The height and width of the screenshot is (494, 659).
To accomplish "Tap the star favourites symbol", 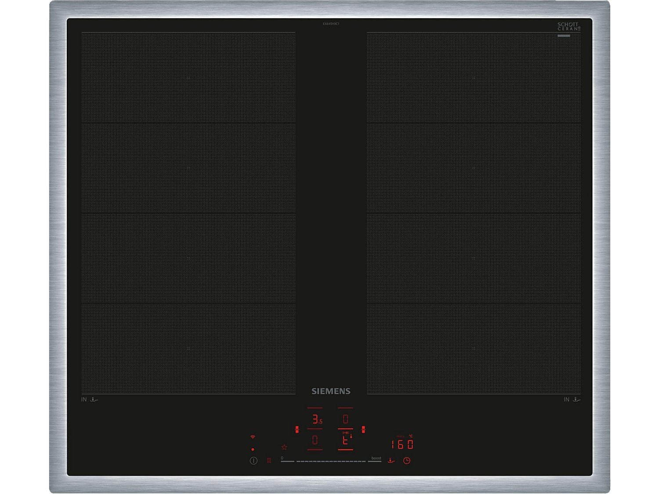I will tap(284, 447).
